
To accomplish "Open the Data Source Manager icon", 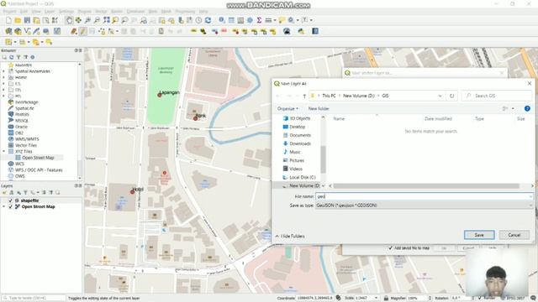I will coord(8,32).
